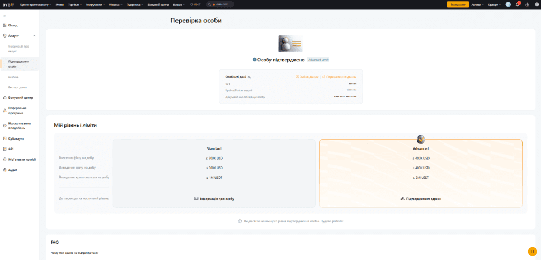Screen dimensions: 541x260
Task: Click Підтвердження адреси in Advanced card
Action: point(424,199)
